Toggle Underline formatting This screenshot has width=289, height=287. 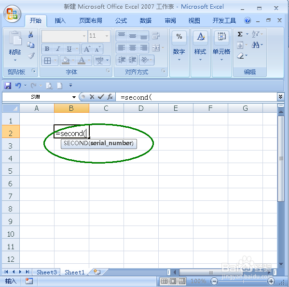pyautogui.click(x=69, y=49)
